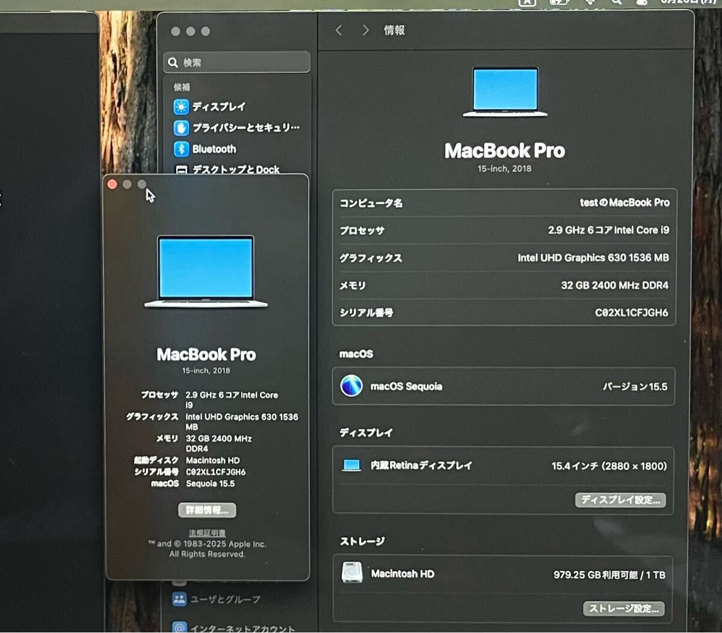The image size is (722, 633).
Task: Open プライバシーとセキュリティ in the sidebar
Action: (236, 128)
